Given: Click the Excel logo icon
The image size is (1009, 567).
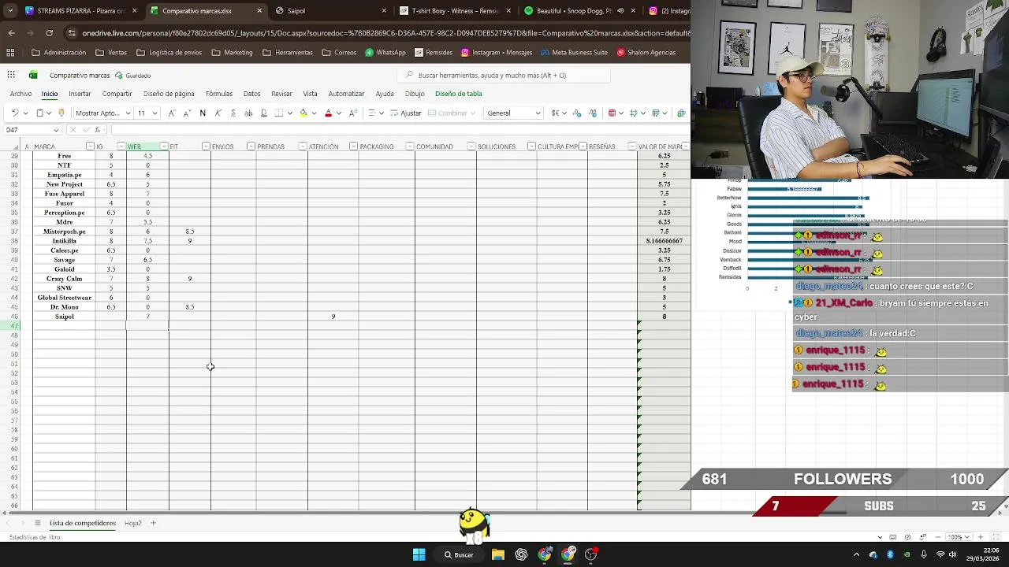Looking at the screenshot, I should point(33,75).
